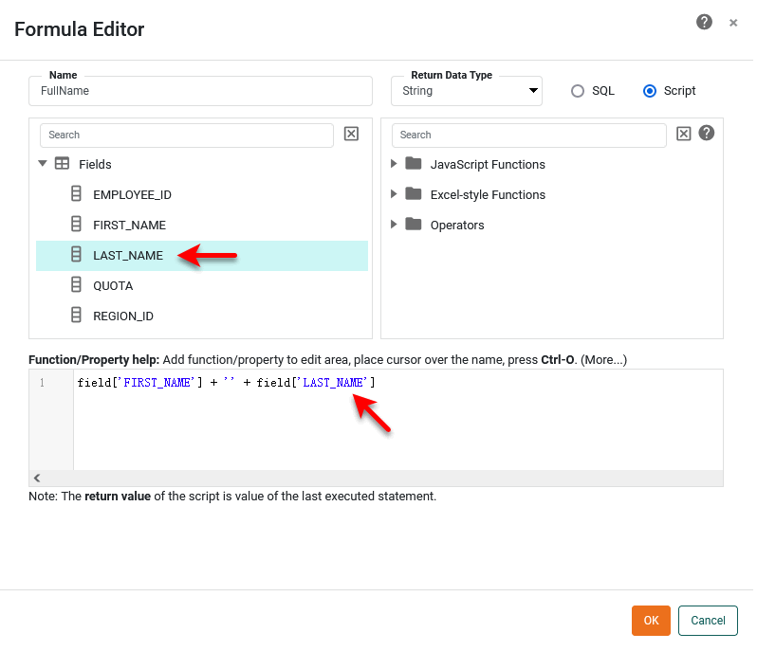Click the Operators folder icon

413,225
